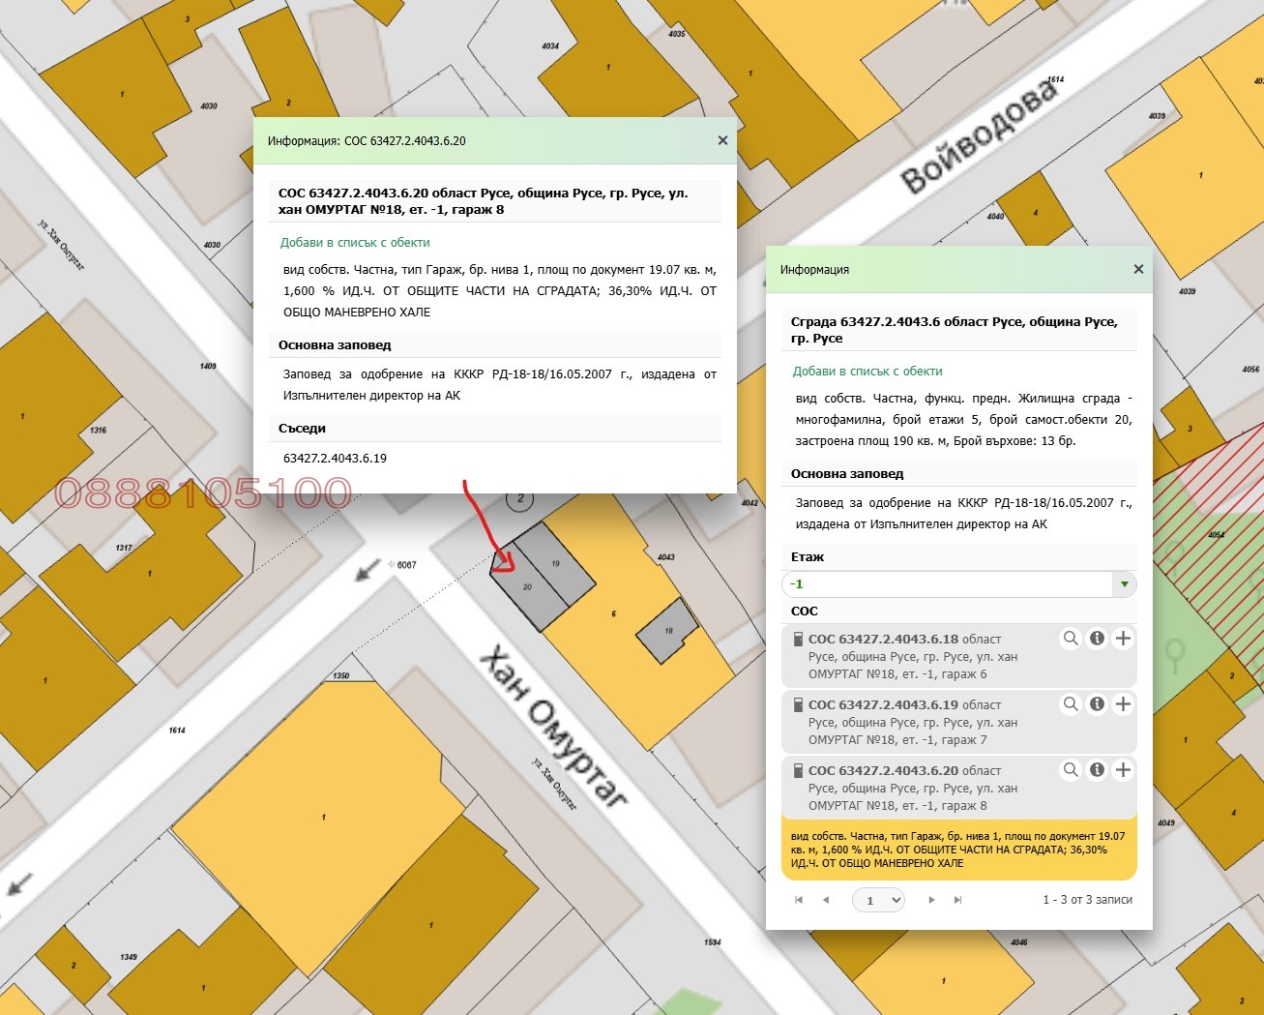
Task: Click the Основна заповед heading in COC popup
Action: (335, 345)
